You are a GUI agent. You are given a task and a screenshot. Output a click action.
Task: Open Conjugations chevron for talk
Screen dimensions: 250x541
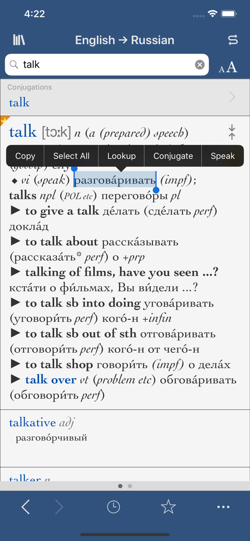click(x=232, y=97)
